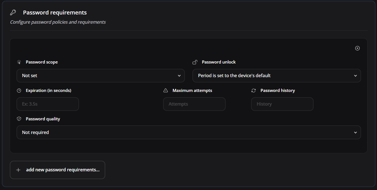Image resolution: width=377 pixels, height=190 pixels.
Task: Remove this password requirement card via the circled X
Action: [x=357, y=48]
